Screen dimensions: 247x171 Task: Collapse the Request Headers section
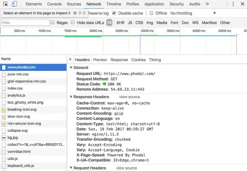coord(71,168)
